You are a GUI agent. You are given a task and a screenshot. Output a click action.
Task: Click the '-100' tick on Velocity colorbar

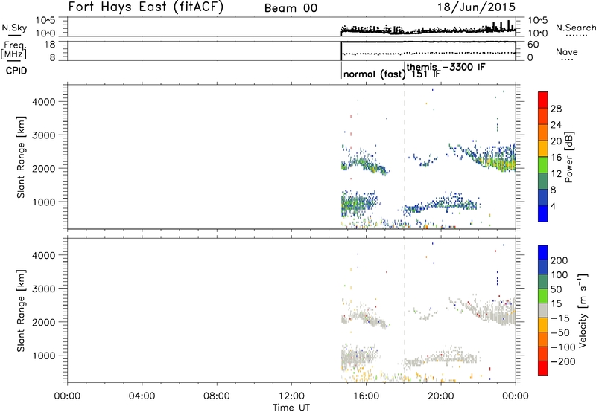(x=563, y=347)
